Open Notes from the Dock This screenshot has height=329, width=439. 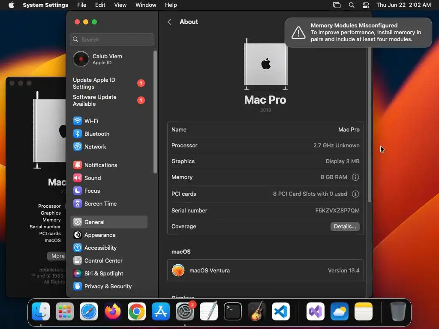click(364, 311)
